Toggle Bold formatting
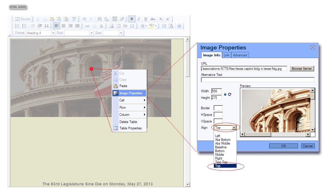This screenshot has width=326, height=190. tap(132, 19)
